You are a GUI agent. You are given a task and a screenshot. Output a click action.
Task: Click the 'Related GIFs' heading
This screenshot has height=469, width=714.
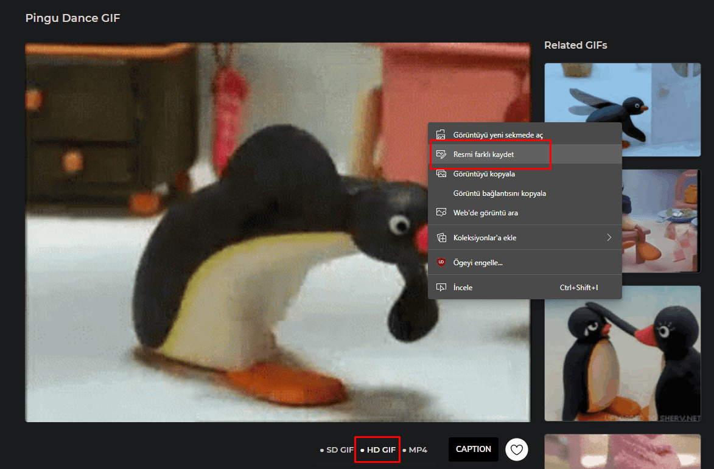(576, 45)
